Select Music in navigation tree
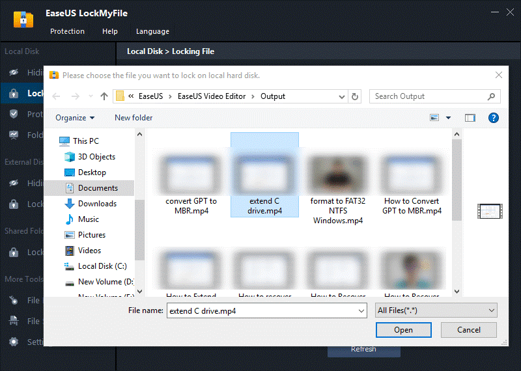The width and height of the screenshot is (521, 371). (82, 219)
